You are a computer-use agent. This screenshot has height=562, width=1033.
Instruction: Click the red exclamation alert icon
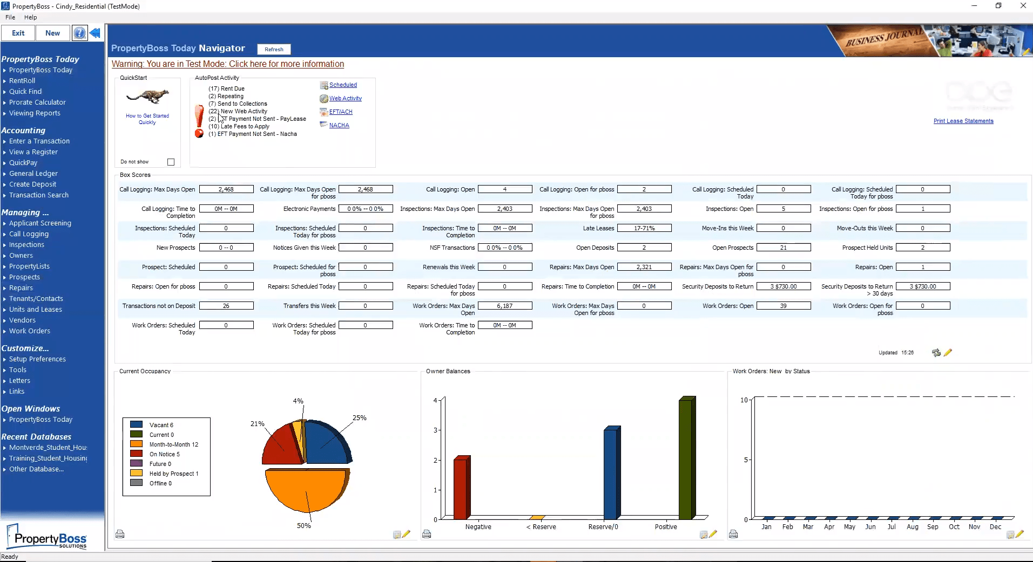click(x=199, y=116)
